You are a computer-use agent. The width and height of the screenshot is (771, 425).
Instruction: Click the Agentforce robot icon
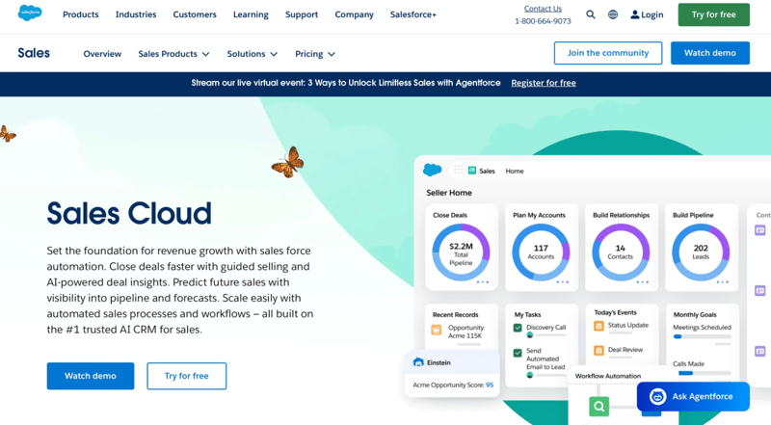click(x=657, y=396)
